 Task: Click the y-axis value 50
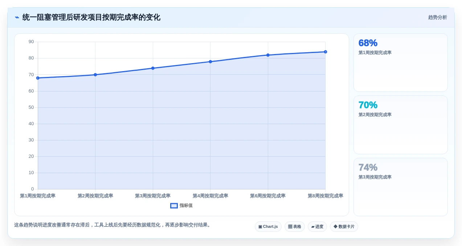tap(31, 107)
